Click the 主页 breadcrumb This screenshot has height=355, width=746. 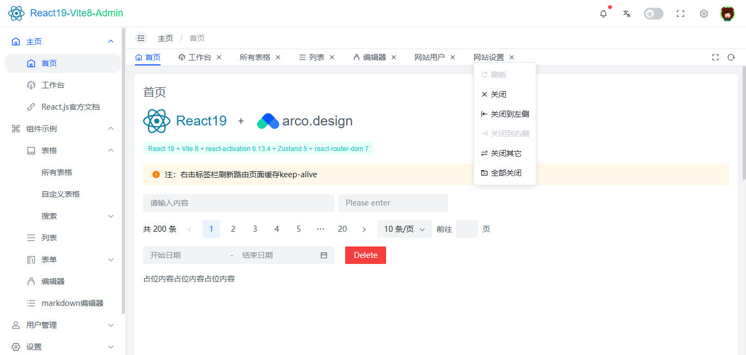click(x=165, y=38)
